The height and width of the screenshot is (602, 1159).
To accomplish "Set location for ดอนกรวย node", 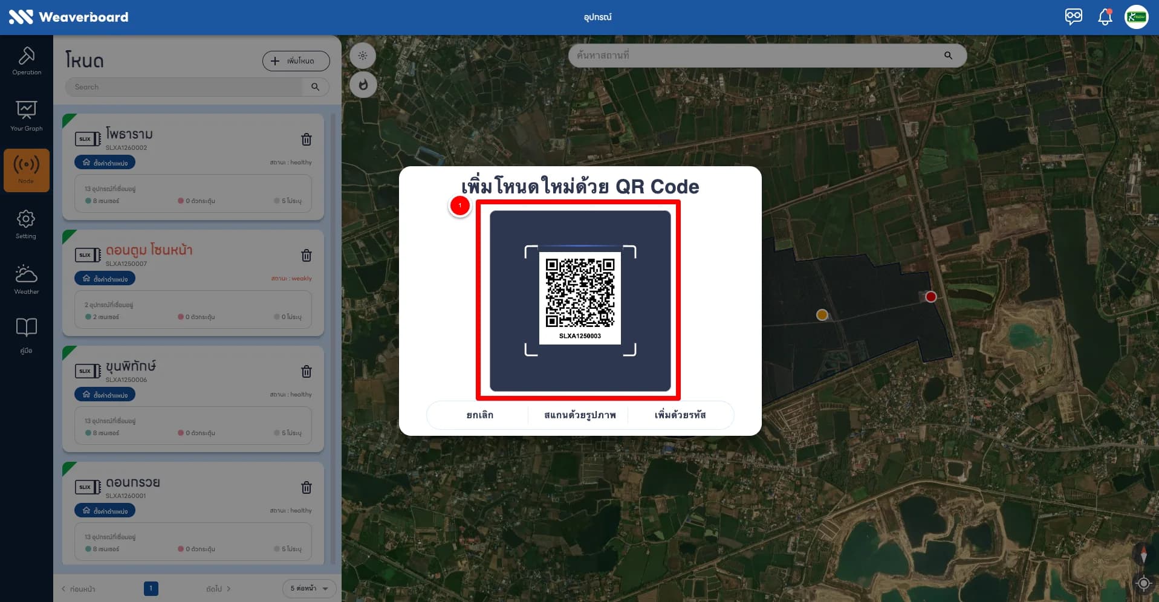I will pos(105,511).
